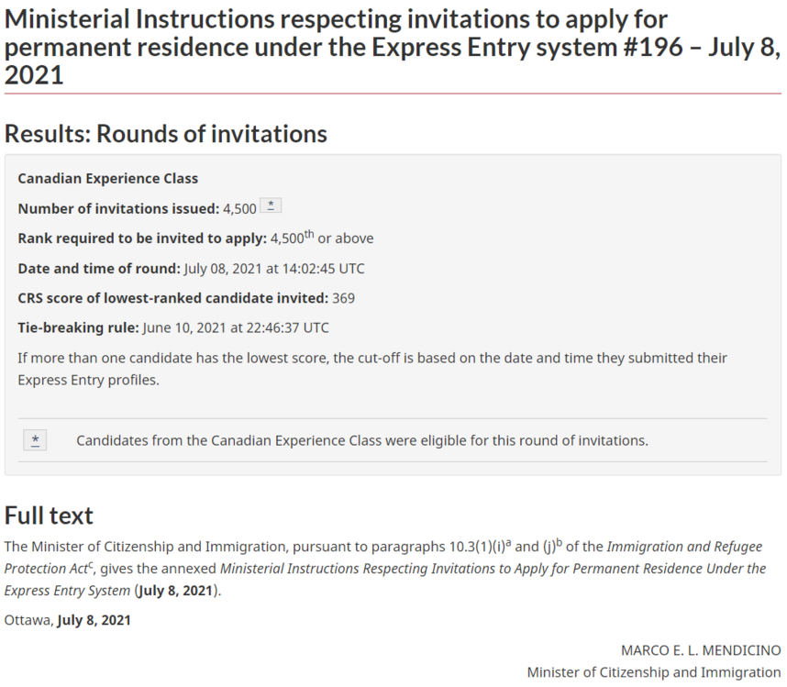
Task: Click the Number of invitations issued label
Action: tap(118, 208)
